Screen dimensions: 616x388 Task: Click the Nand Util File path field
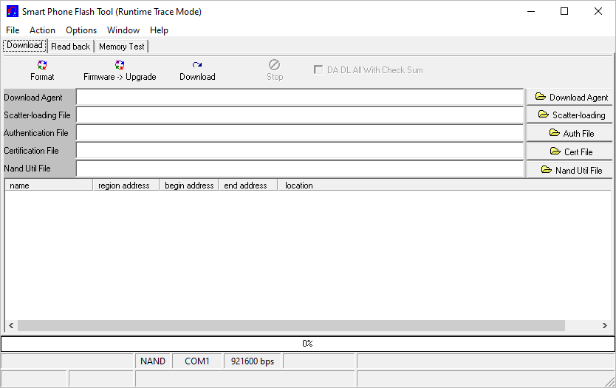point(300,169)
